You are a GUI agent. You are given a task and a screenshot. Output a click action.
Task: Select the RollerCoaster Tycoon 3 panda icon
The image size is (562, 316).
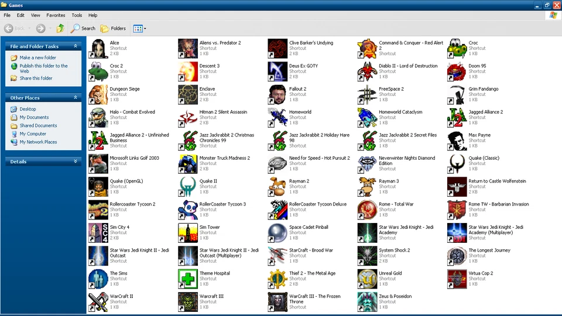[x=188, y=210]
